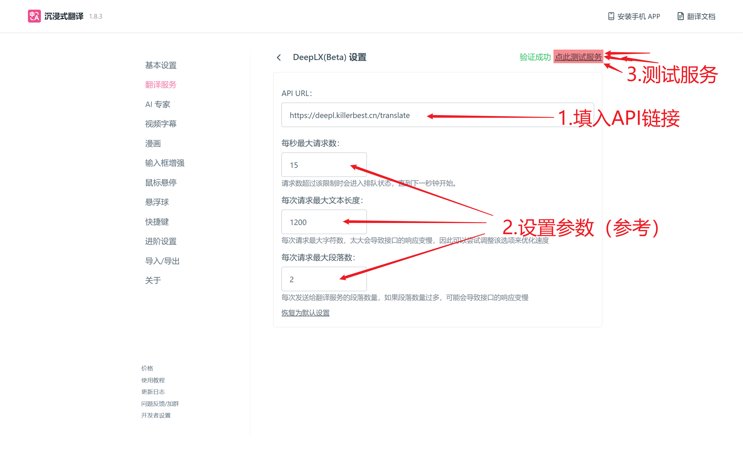This screenshot has height=464, width=743.
Task: Focus the 每次请求最大段落数 field showing 2
Action: coord(324,279)
